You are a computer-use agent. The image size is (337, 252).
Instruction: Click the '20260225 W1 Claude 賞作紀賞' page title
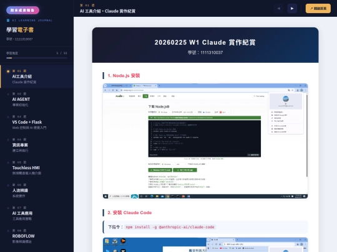205,42
